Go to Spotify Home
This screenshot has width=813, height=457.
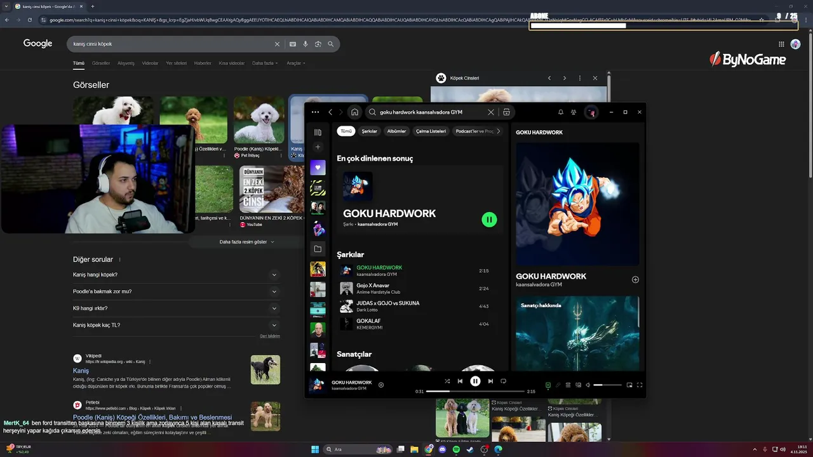click(354, 112)
